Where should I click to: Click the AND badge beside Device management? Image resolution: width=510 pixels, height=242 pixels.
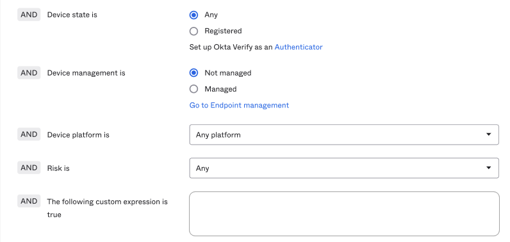[29, 73]
